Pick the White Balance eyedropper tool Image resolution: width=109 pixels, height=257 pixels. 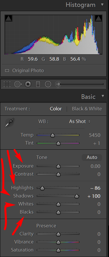(x=9, y=122)
